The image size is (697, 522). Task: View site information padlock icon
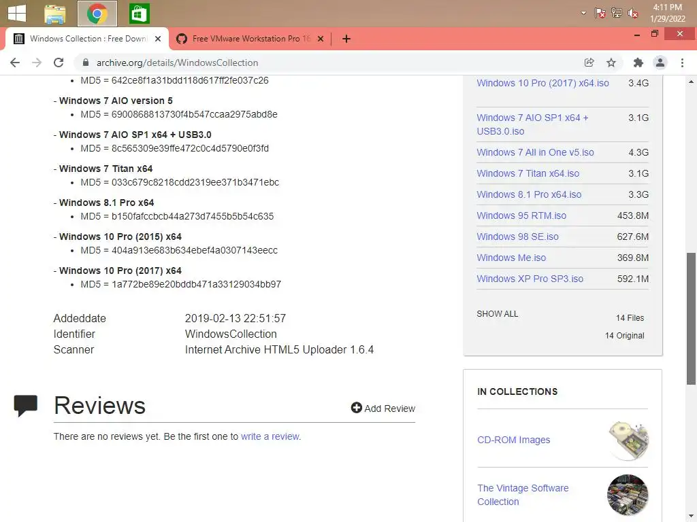click(86, 63)
